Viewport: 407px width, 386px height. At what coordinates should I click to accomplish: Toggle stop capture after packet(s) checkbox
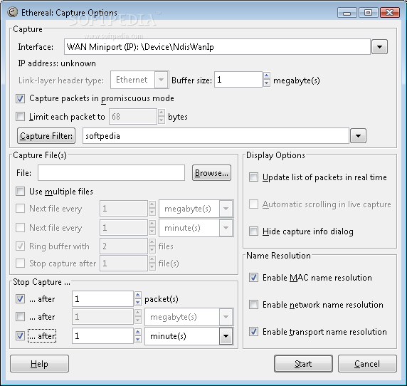click(x=20, y=299)
